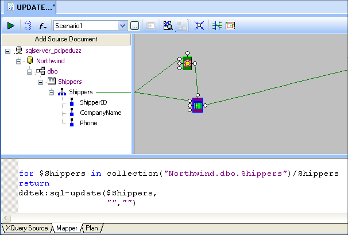Click the top port of the flower block
Screen dimensions: 348x235
tap(188, 53)
